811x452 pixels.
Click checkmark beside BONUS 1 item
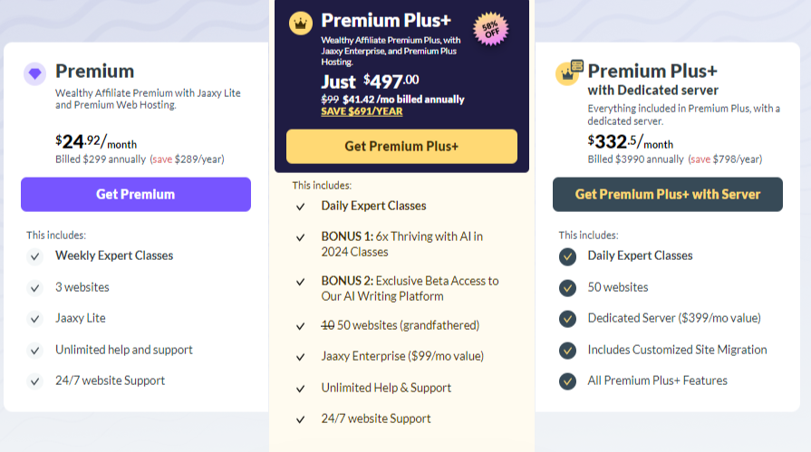point(300,237)
